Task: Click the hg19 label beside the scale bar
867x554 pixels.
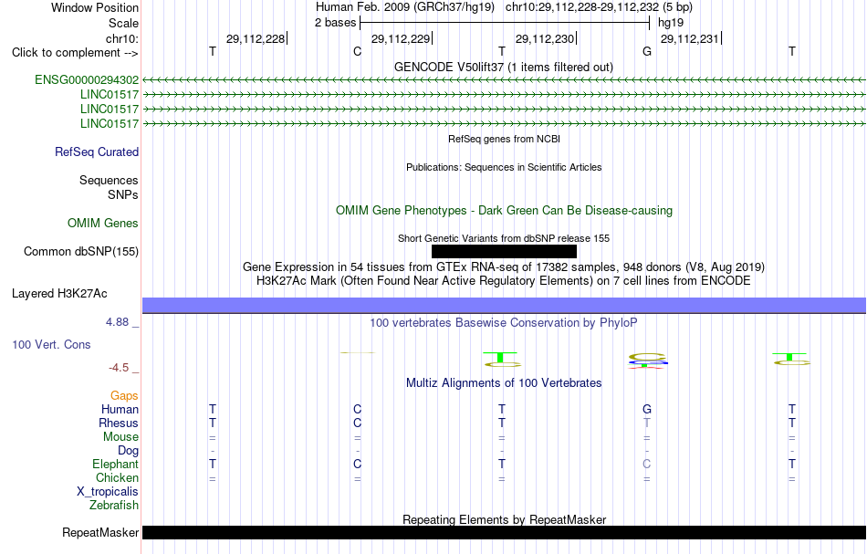Action: 671,23
